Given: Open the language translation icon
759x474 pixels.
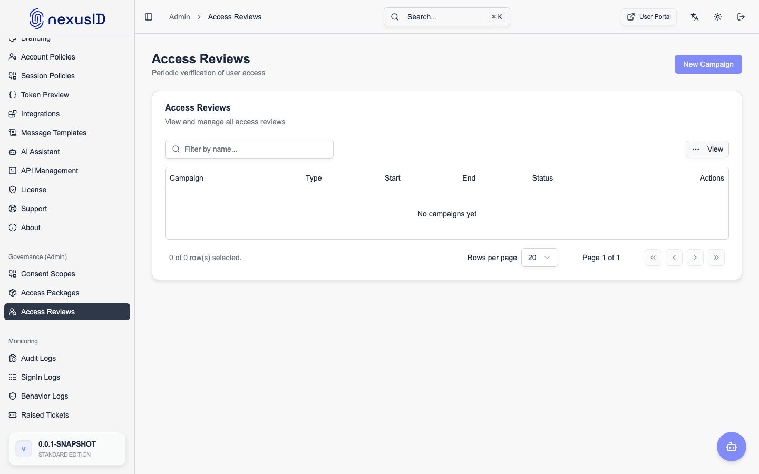Looking at the screenshot, I should tap(695, 17).
